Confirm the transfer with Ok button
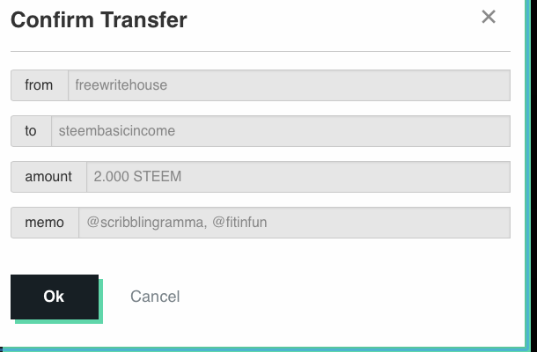The width and height of the screenshot is (537, 352). tap(55, 297)
